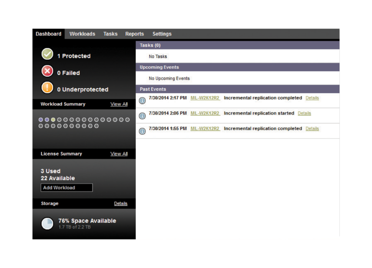This screenshot has height=268, width=372.
Task: Open ML-W2K12R2 link in 2:06 PM event
Action: pyautogui.click(x=205, y=113)
